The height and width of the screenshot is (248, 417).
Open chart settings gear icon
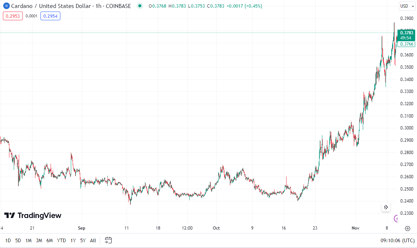pos(408,228)
